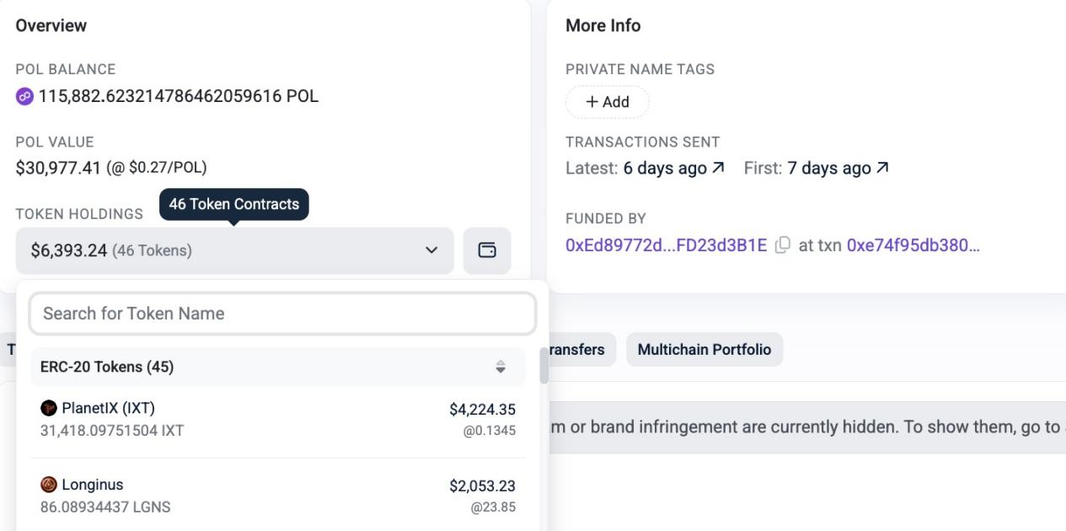Open the first sent transaction arrow
This screenshot has height=531, width=1066.
(882, 169)
